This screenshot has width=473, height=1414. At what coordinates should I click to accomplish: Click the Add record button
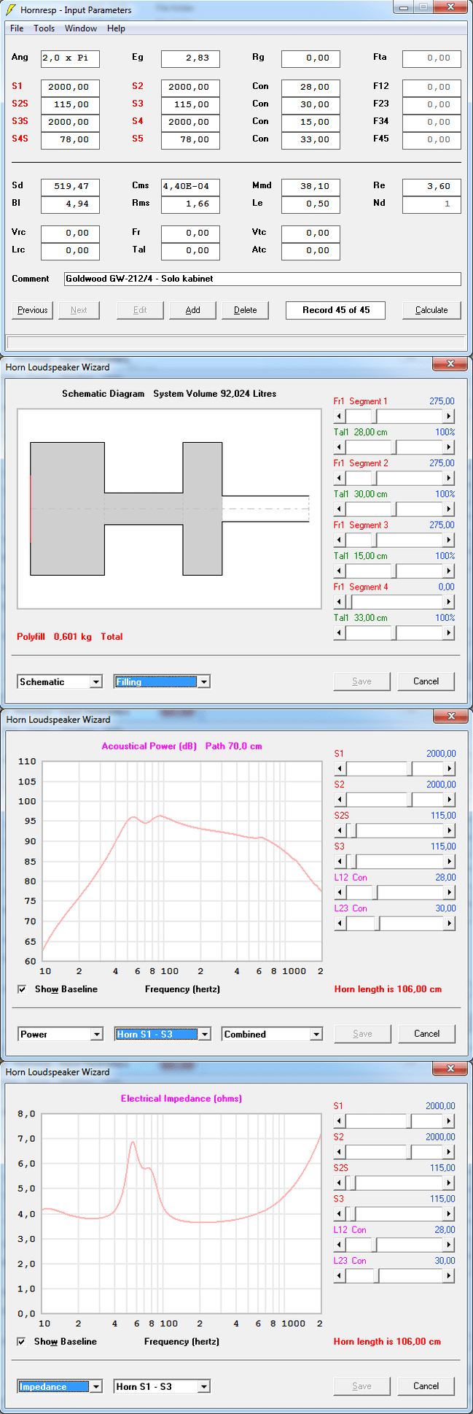coord(192,310)
